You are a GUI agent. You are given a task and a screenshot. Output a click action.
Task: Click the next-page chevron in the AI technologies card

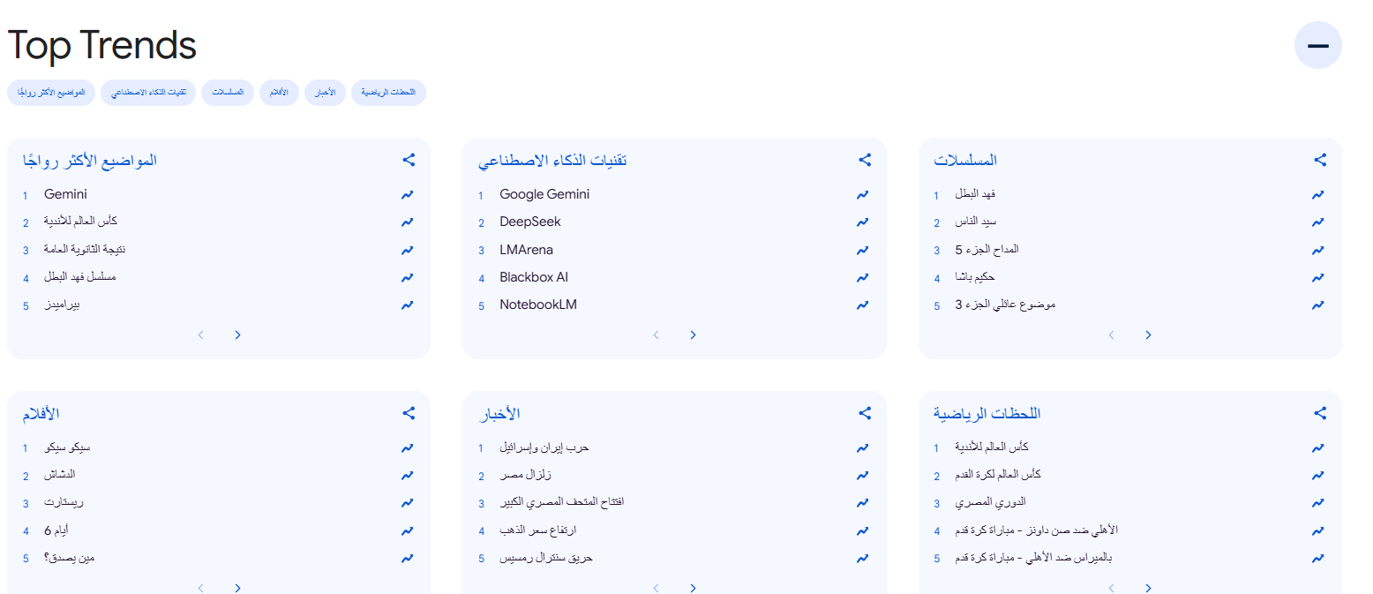coord(693,335)
